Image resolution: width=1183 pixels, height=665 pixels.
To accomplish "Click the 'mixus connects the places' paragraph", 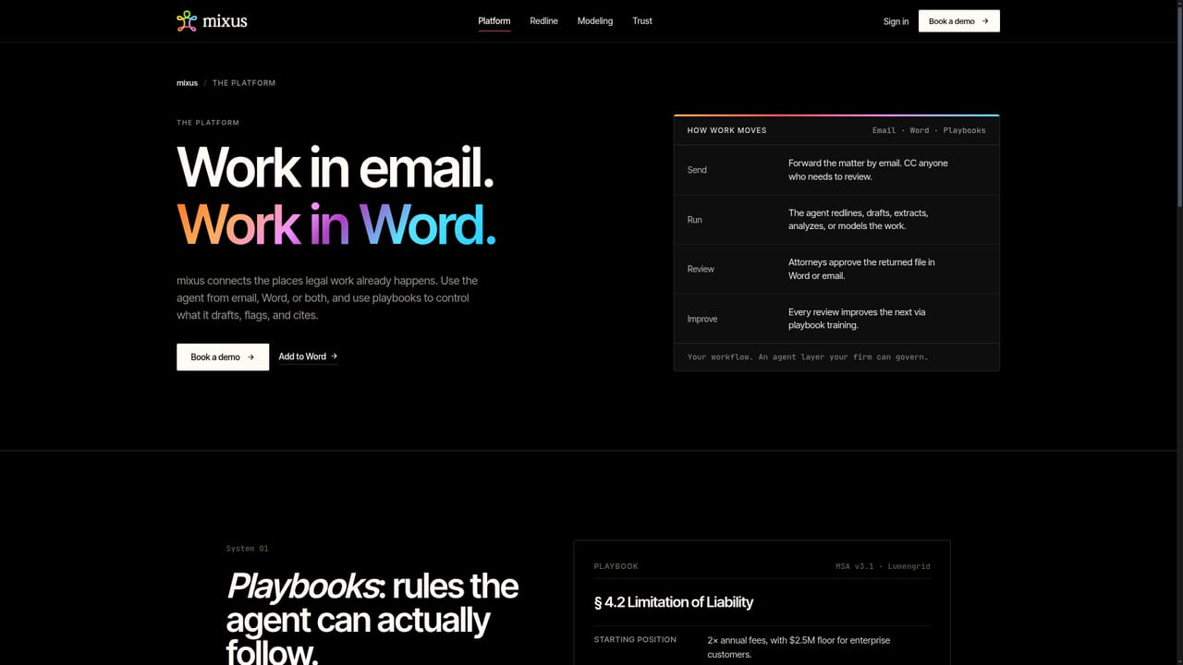I will [x=327, y=297].
